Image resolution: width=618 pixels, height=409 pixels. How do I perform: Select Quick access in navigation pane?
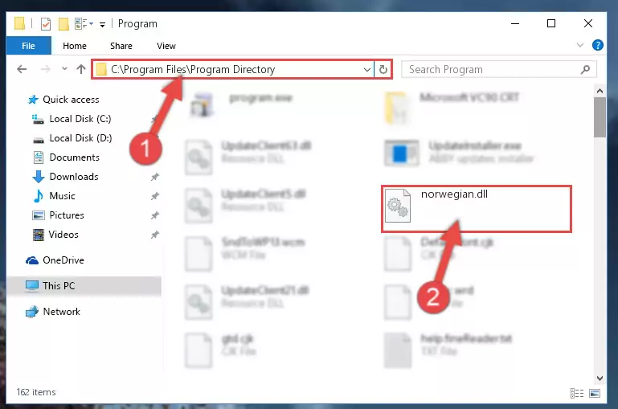71,100
